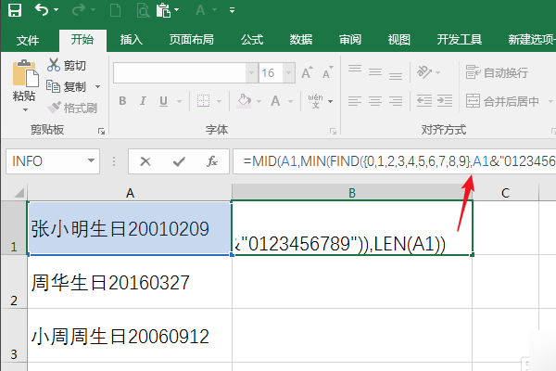
Task: Click the Insert Function fx icon
Action: click(212, 161)
